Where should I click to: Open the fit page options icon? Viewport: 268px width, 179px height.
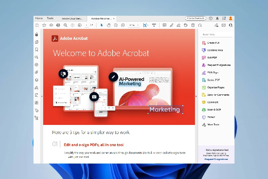(x=145, y=25)
